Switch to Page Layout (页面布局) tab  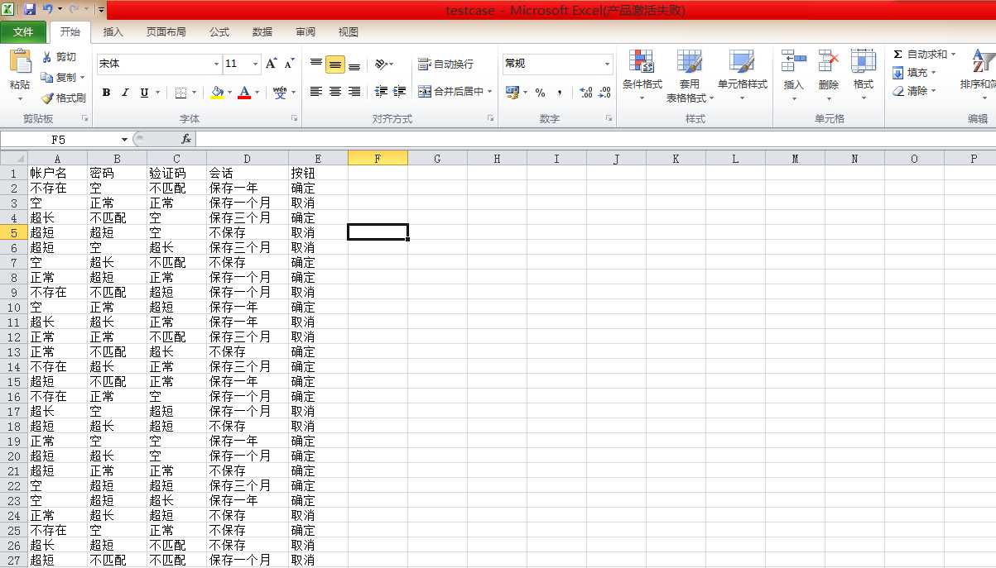(x=166, y=32)
